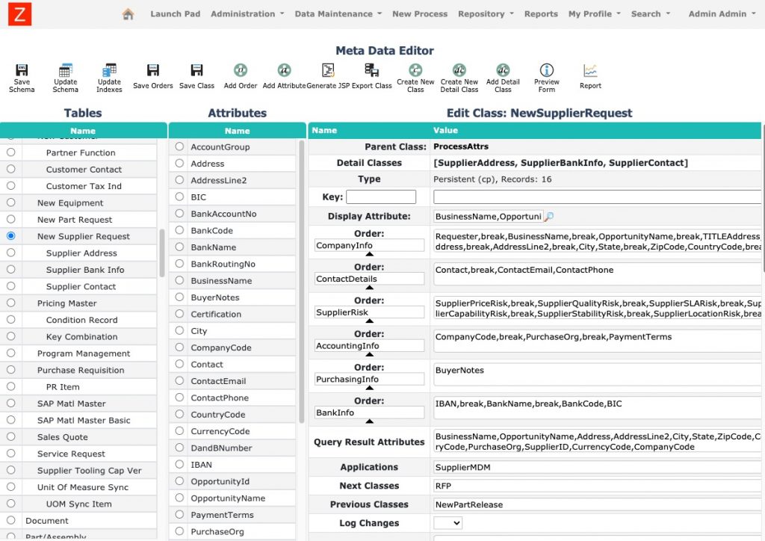Click the Supplier Bank Info table

point(85,270)
